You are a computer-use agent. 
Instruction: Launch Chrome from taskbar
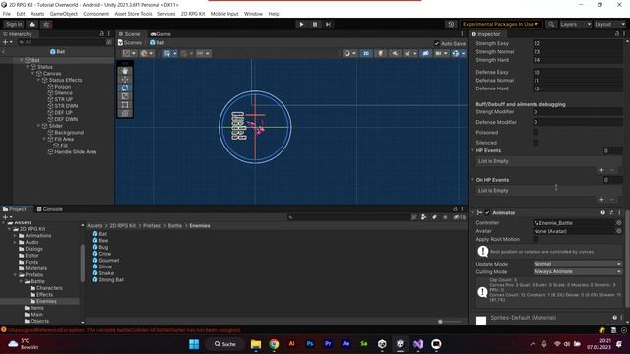(274, 344)
